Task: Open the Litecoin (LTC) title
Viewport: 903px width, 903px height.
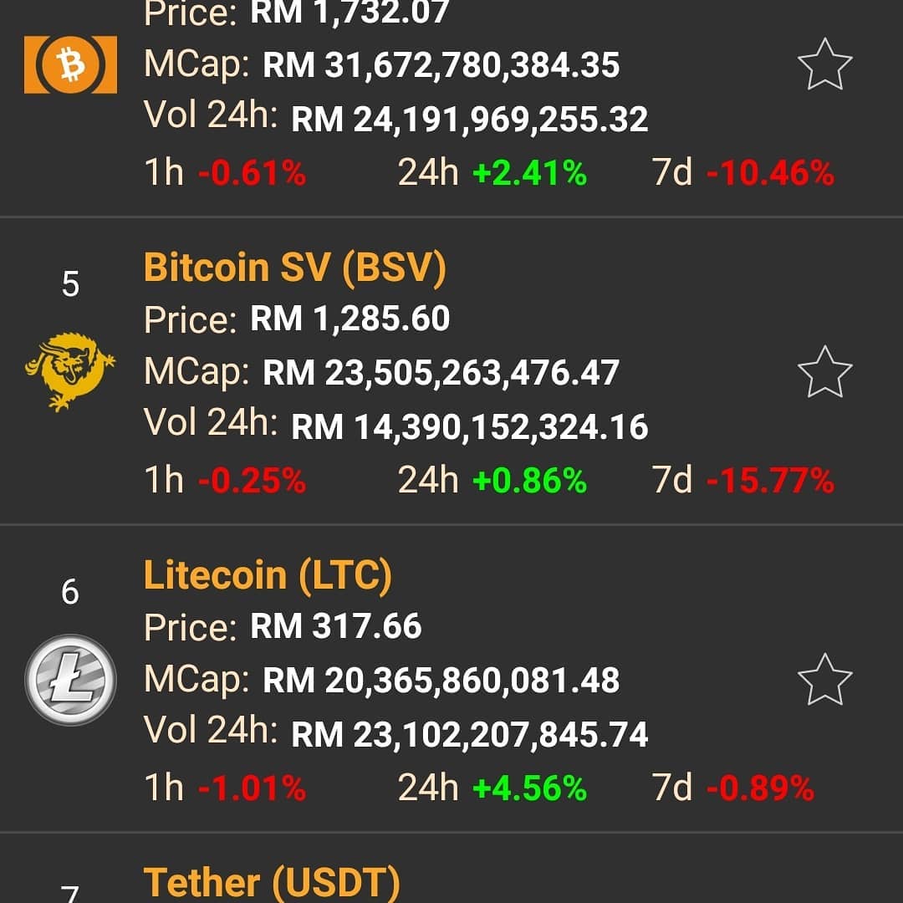Action: click(x=268, y=576)
